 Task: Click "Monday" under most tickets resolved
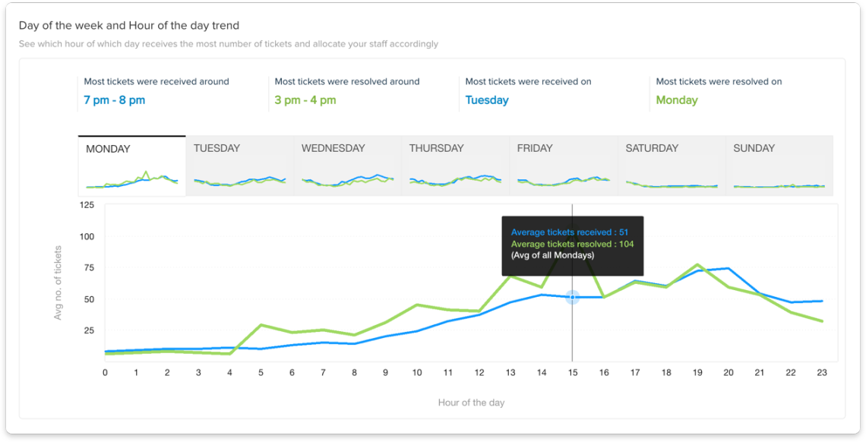pos(677,99)
